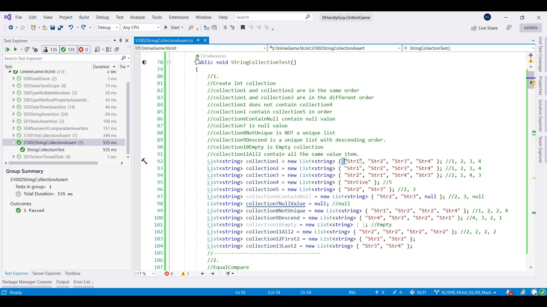Expand the S03StringAssertion tree node
547x307 pixels.
pyautogui.click(x=13, y=114)
